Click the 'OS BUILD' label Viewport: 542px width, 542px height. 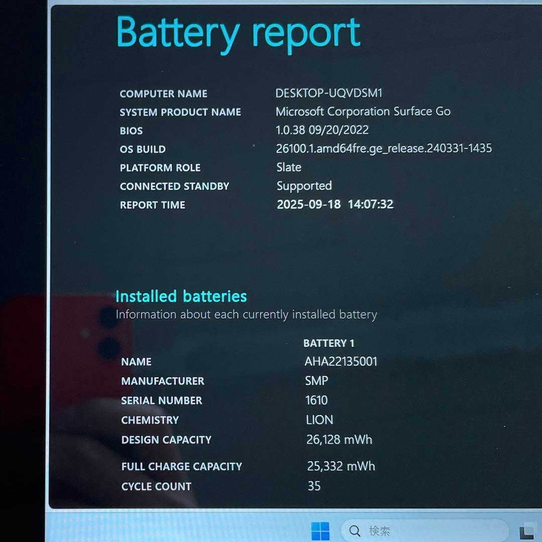pyautogui.click(x=143, y=150)
